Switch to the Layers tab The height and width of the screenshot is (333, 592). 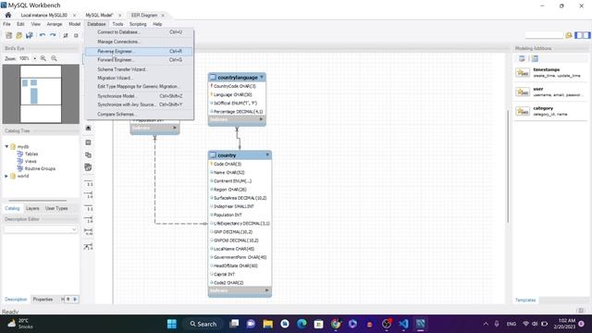click(x=32, y=208)
